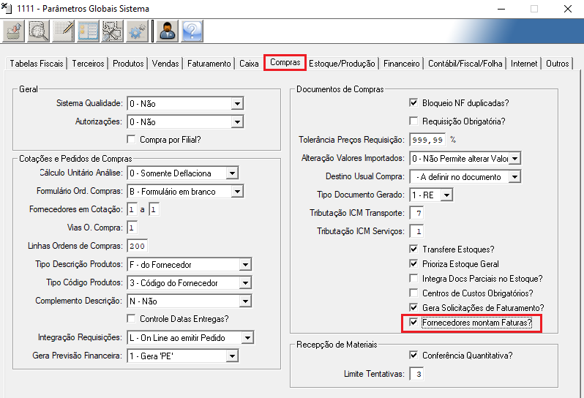Image resolution: width=584 pixels, height=398 pixels.
Task: Click the Tolerância Preços Requisição field
Action: point(427,139)
